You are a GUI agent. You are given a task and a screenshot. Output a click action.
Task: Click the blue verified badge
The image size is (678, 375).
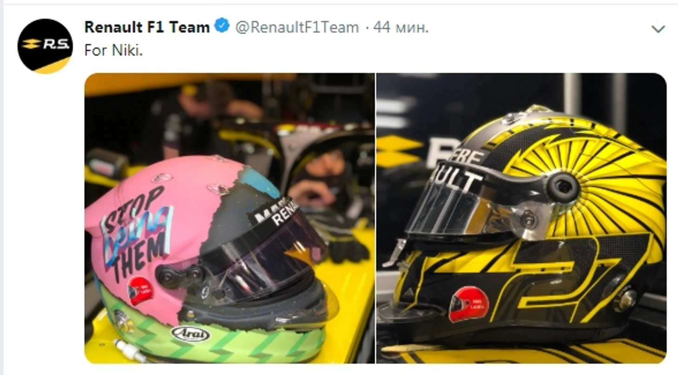point(222,26)
